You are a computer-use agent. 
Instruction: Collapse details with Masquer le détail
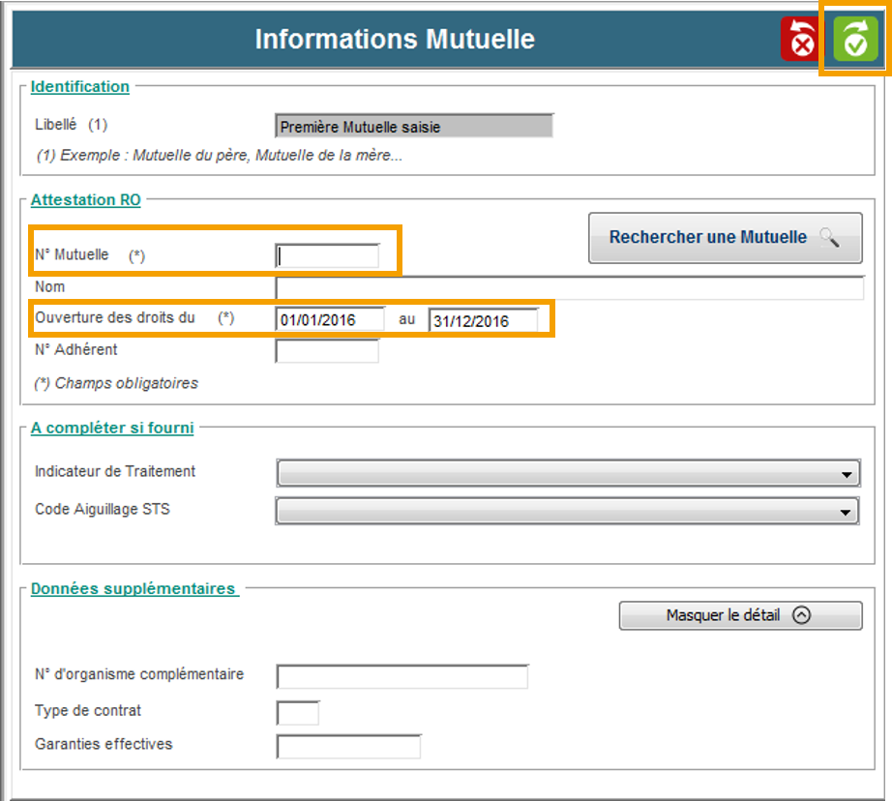[x=740, y=615]
